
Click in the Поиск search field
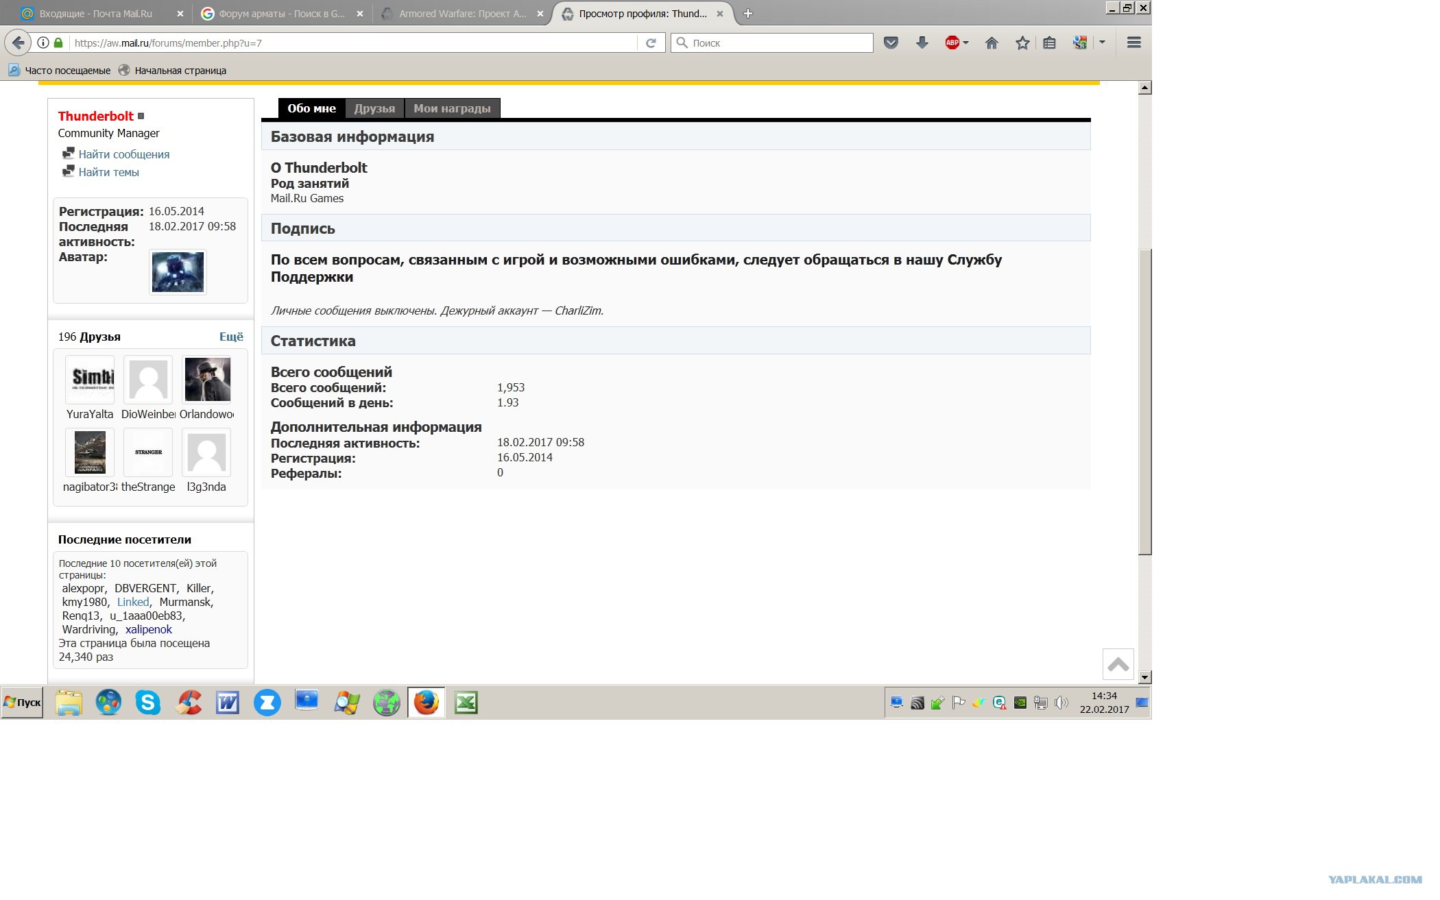pos(772,42)
